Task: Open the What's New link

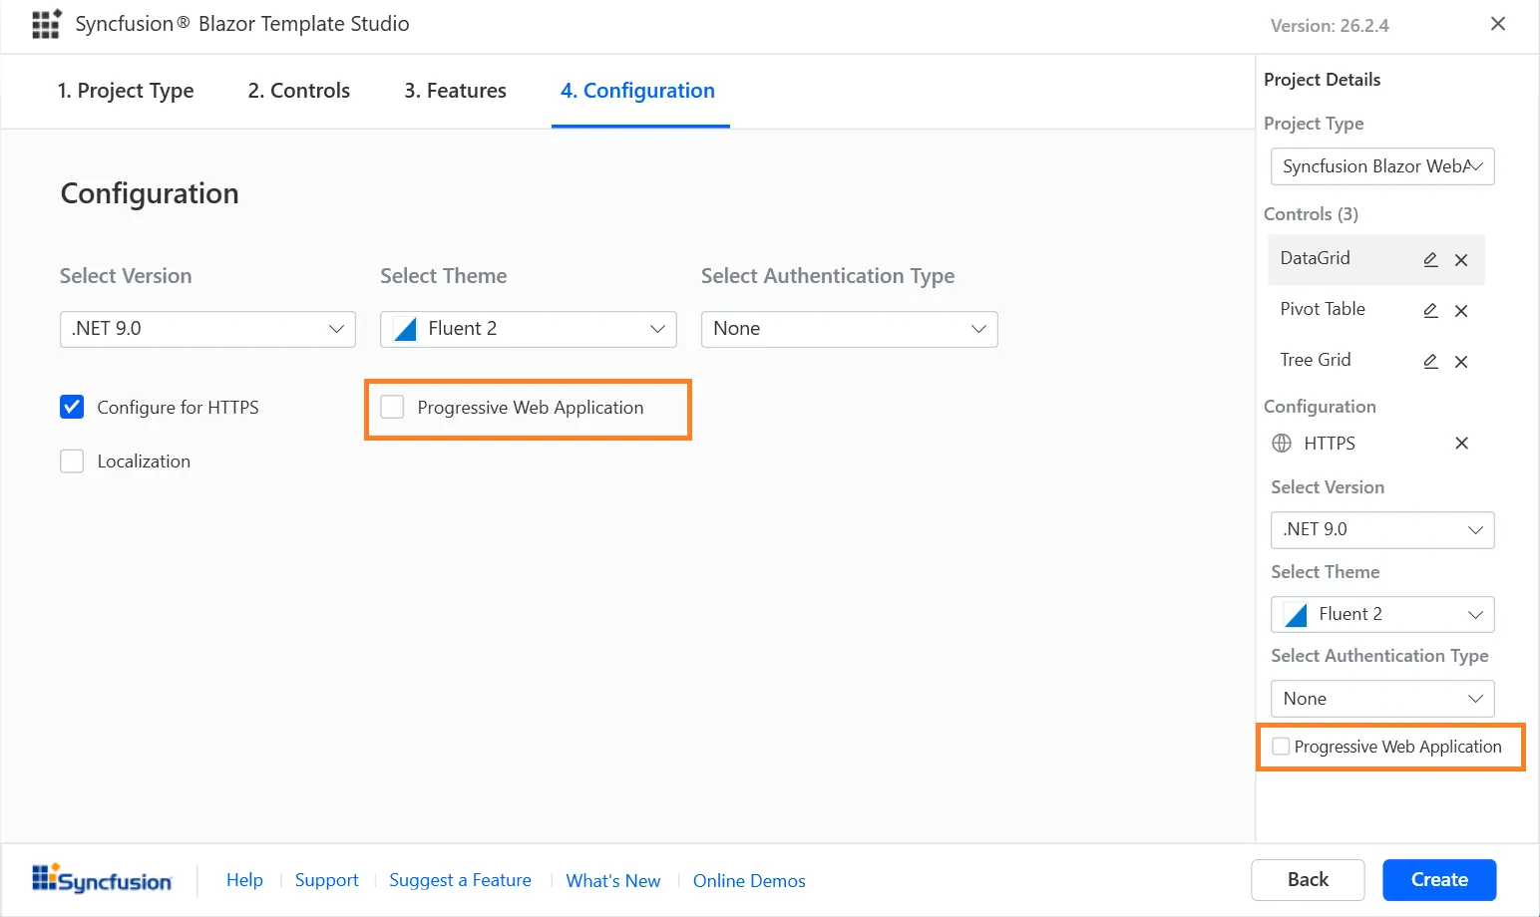Action: 612,881
